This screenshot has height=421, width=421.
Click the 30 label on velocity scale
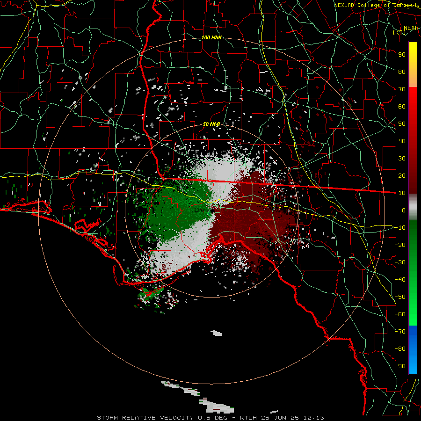[x=402, y=159]
